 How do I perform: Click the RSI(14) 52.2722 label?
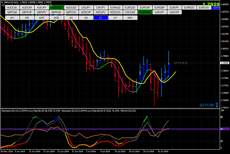tap(128, 111)
